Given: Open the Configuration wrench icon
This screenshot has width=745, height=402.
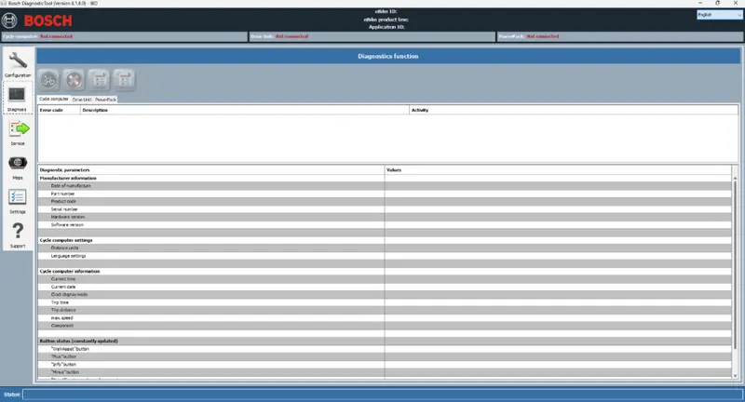Looking at the screenshot, I should (18, 61).
